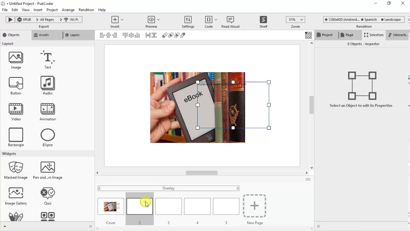Align selected objects to left edges
This screenshot has height=231, width=410.
pos(102,35)
